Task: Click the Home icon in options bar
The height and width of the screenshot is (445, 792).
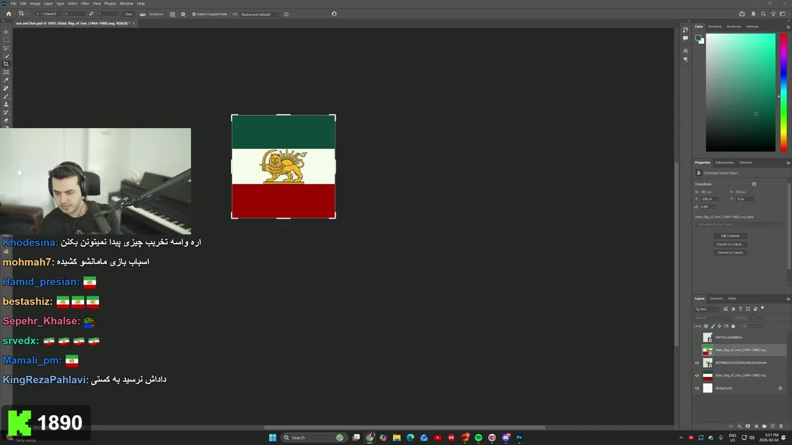Action: click(x=9, y=14)
